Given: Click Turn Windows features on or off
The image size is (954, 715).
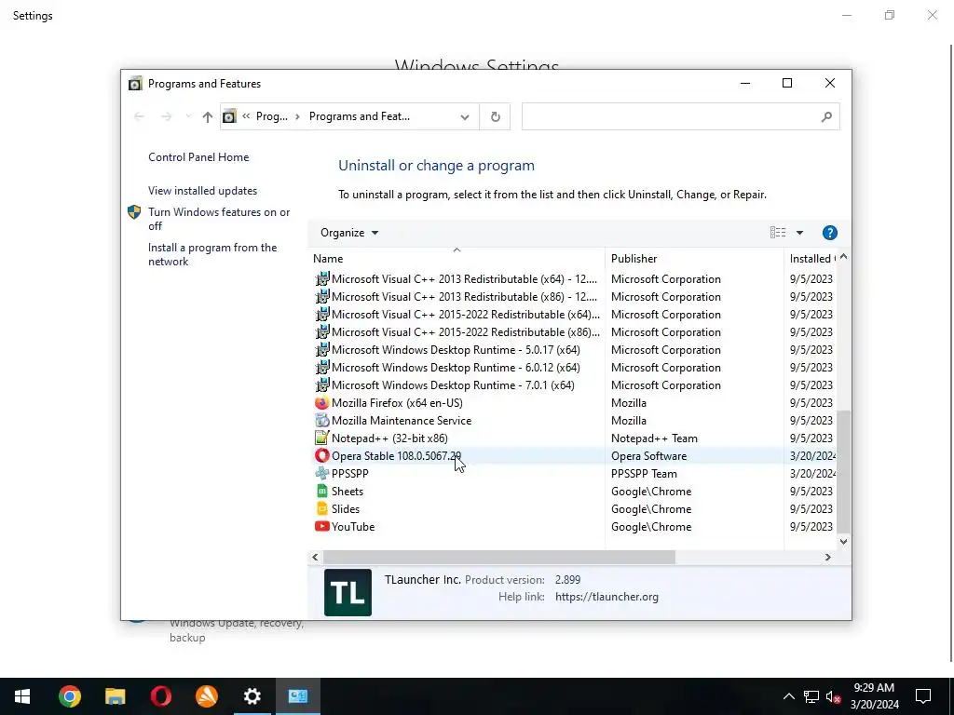Looking at the screenshot, I should [x=219, y=219].
